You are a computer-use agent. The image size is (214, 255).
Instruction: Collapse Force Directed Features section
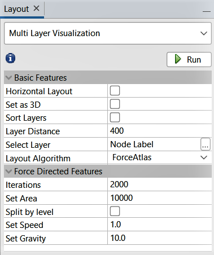[8, 172]
